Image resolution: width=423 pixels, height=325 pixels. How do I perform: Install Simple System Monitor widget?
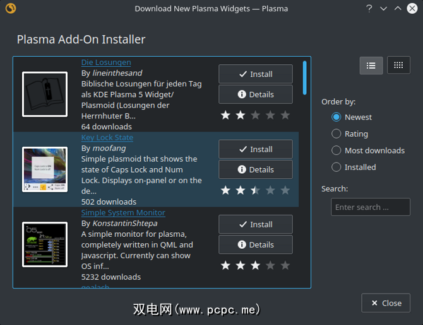256,224
